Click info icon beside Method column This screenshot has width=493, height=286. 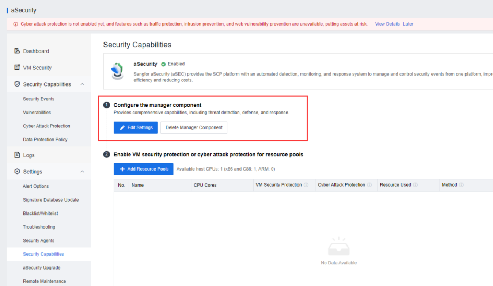point(462,185)
